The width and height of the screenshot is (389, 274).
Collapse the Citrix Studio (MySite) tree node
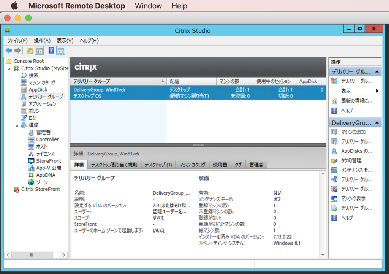(x=9, y=68)
